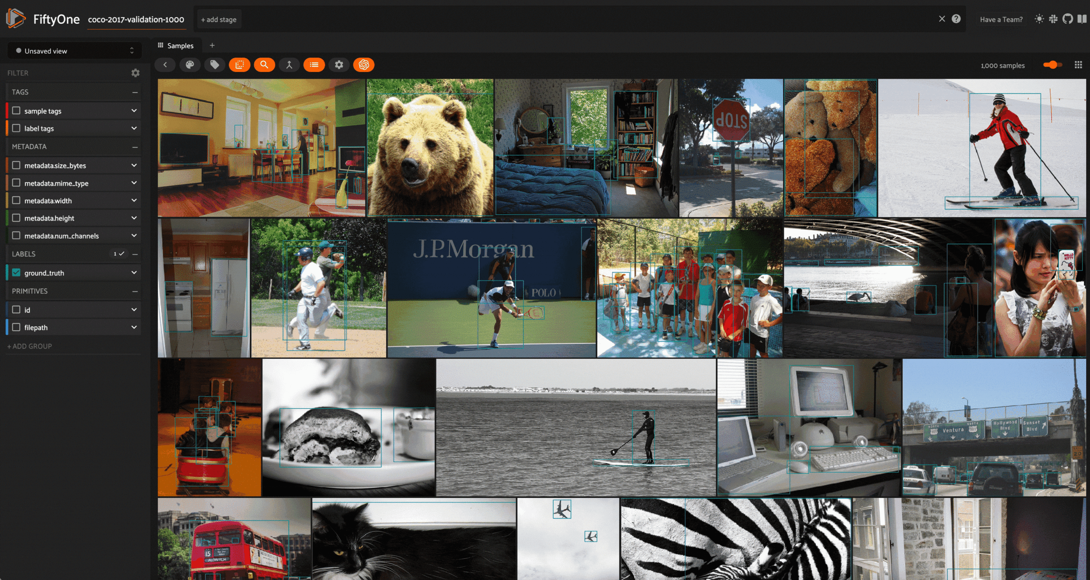Open sidebar filter settings gear
1090x580 pixels.
tap(135, 73)
